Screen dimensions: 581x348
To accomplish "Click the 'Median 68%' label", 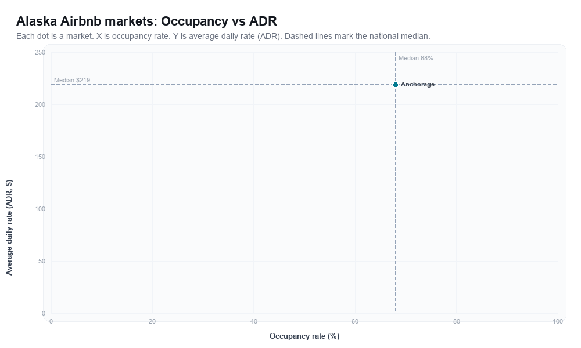I will (416, 58).
